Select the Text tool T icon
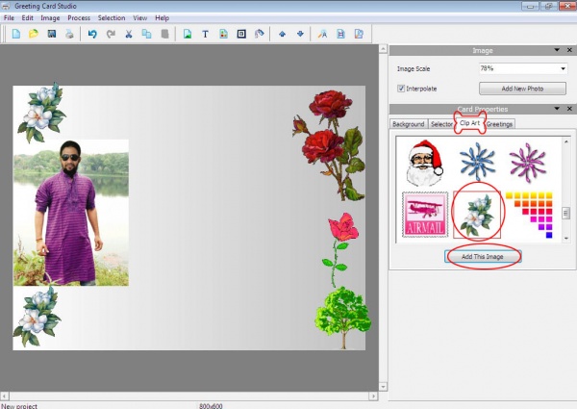 pos(206,34)
